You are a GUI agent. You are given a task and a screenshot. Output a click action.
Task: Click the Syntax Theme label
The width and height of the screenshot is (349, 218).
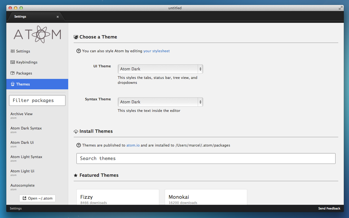98,99
